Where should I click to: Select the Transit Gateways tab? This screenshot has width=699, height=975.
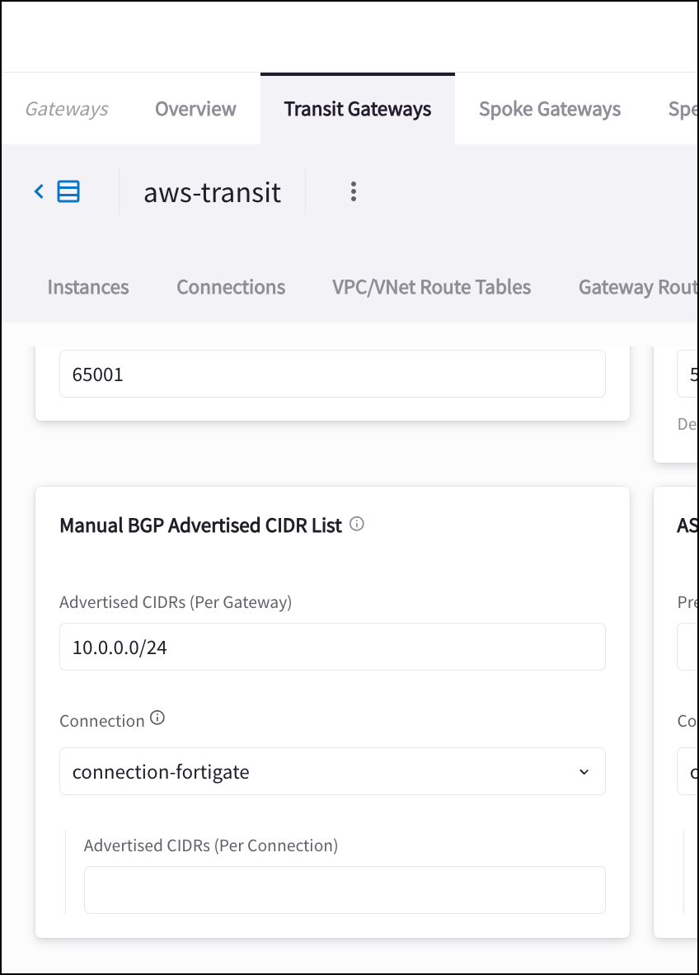[357, 109]
